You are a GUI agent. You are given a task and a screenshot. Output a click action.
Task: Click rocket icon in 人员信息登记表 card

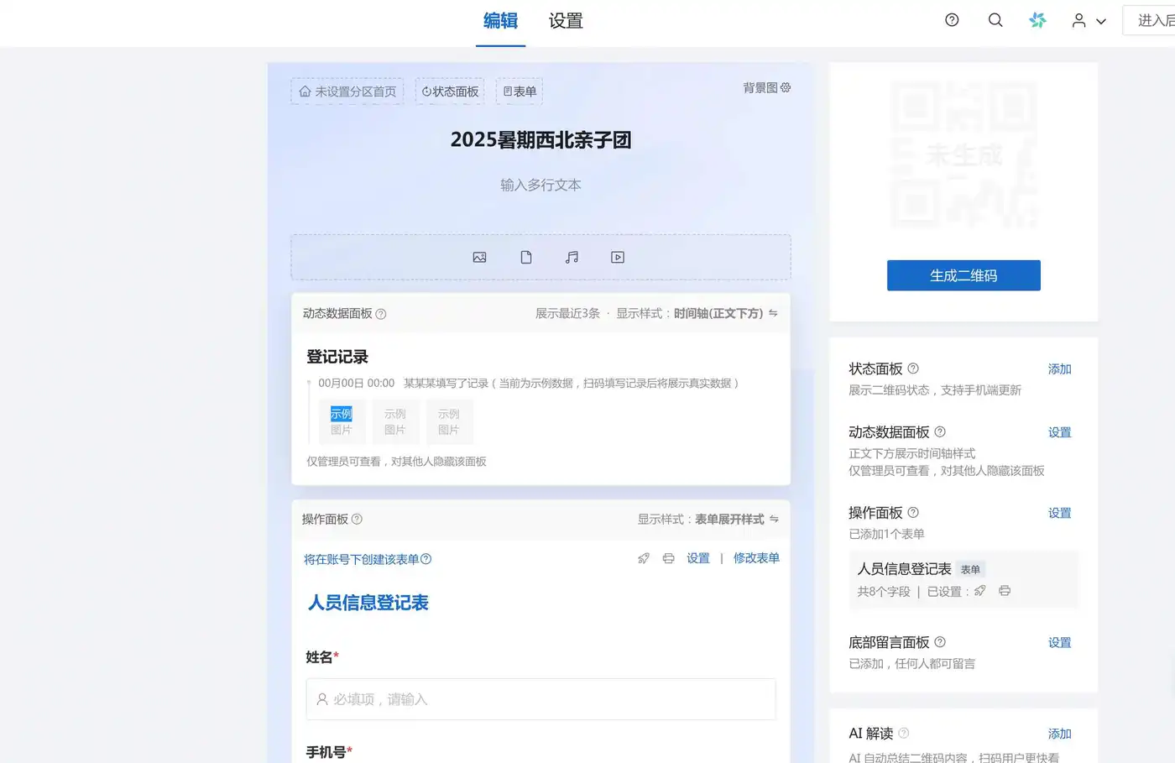[979, 591]
